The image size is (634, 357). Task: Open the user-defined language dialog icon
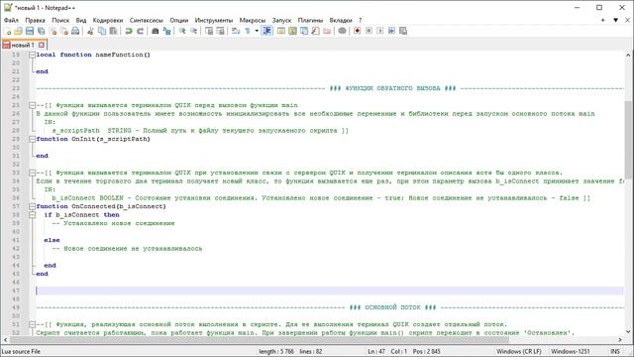pos(281,31)
